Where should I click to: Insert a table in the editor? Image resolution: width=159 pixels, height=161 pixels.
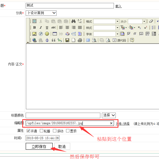[55, 34]
